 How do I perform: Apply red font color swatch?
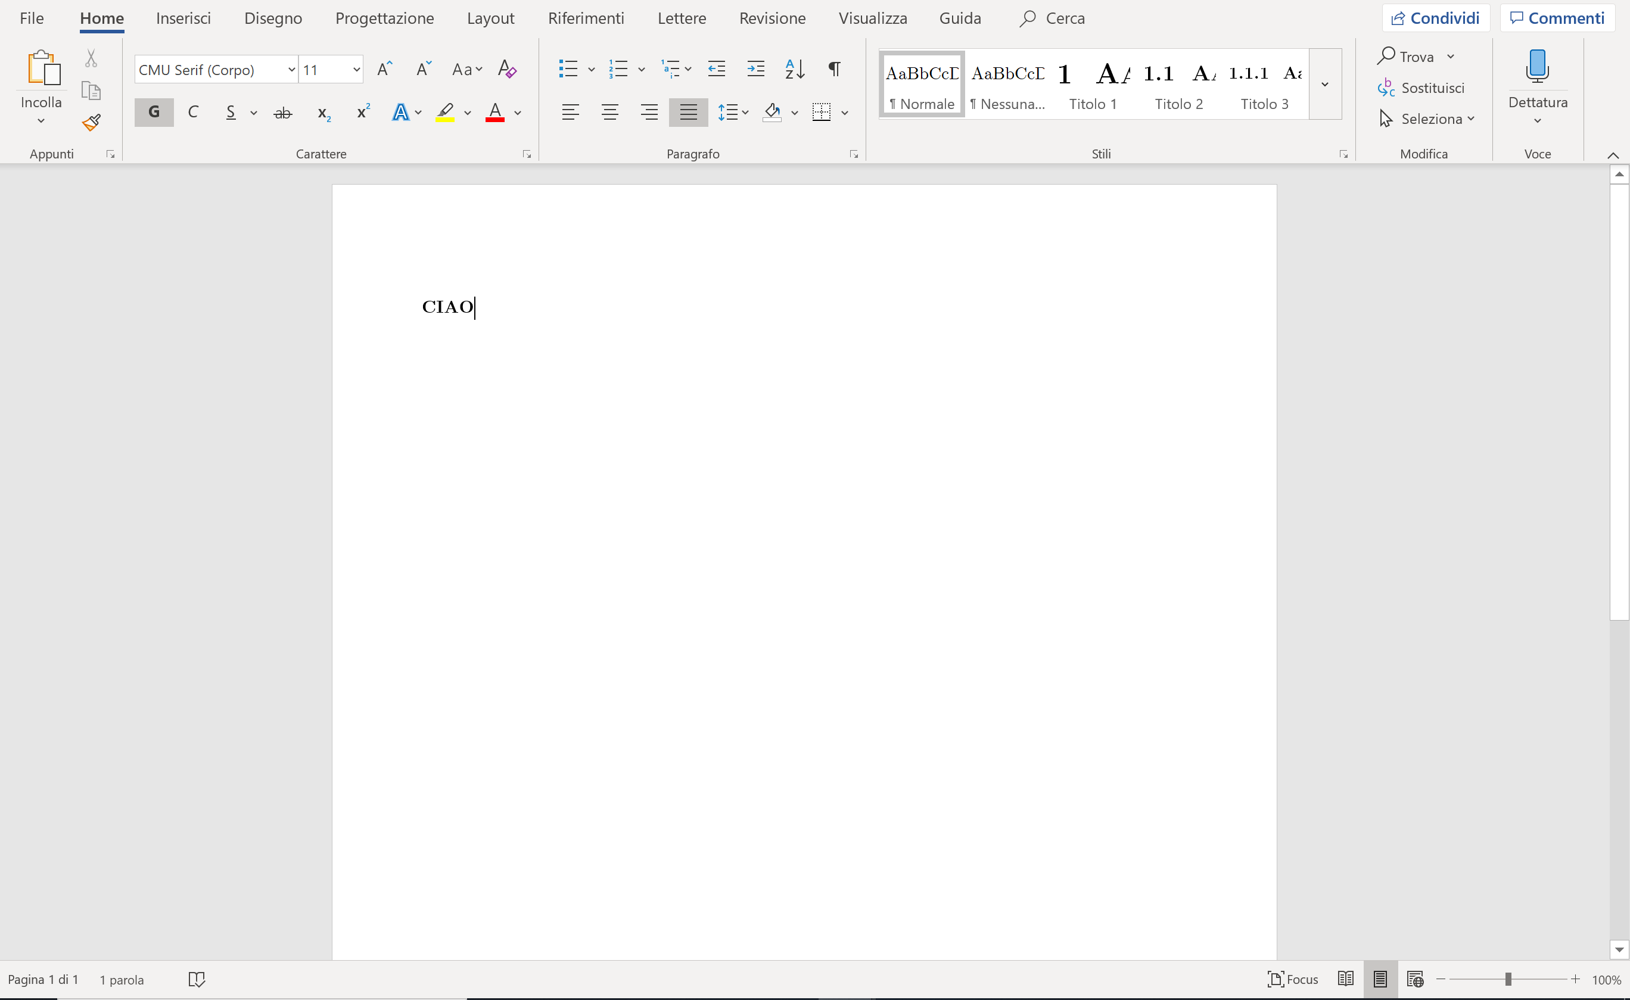click(495, 112)
